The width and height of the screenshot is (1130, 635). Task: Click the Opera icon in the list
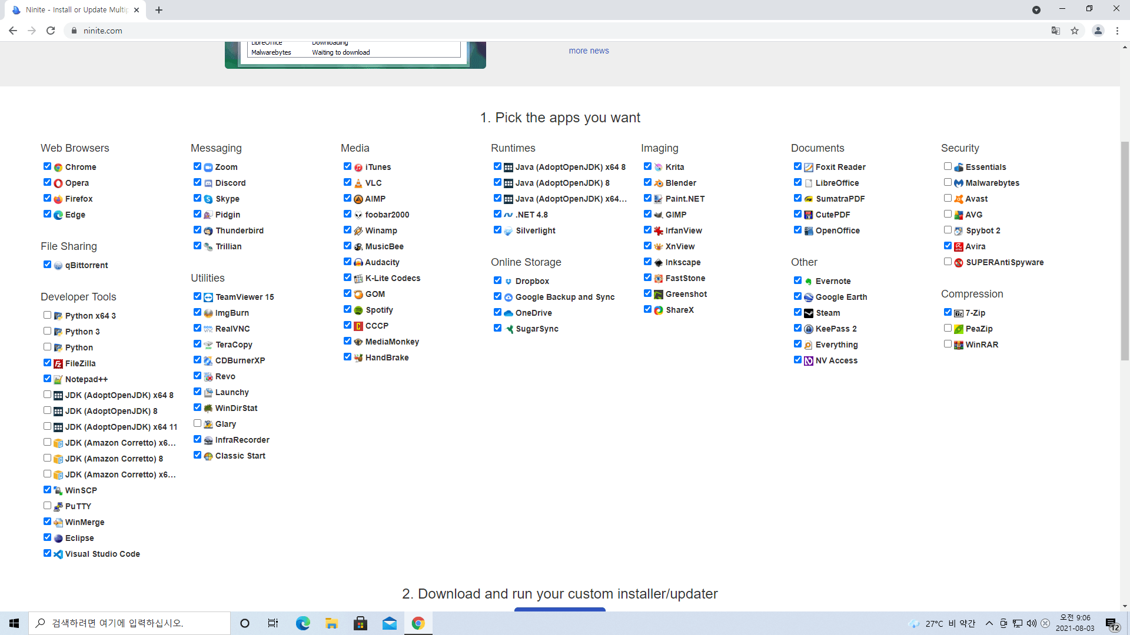[58, 183]
